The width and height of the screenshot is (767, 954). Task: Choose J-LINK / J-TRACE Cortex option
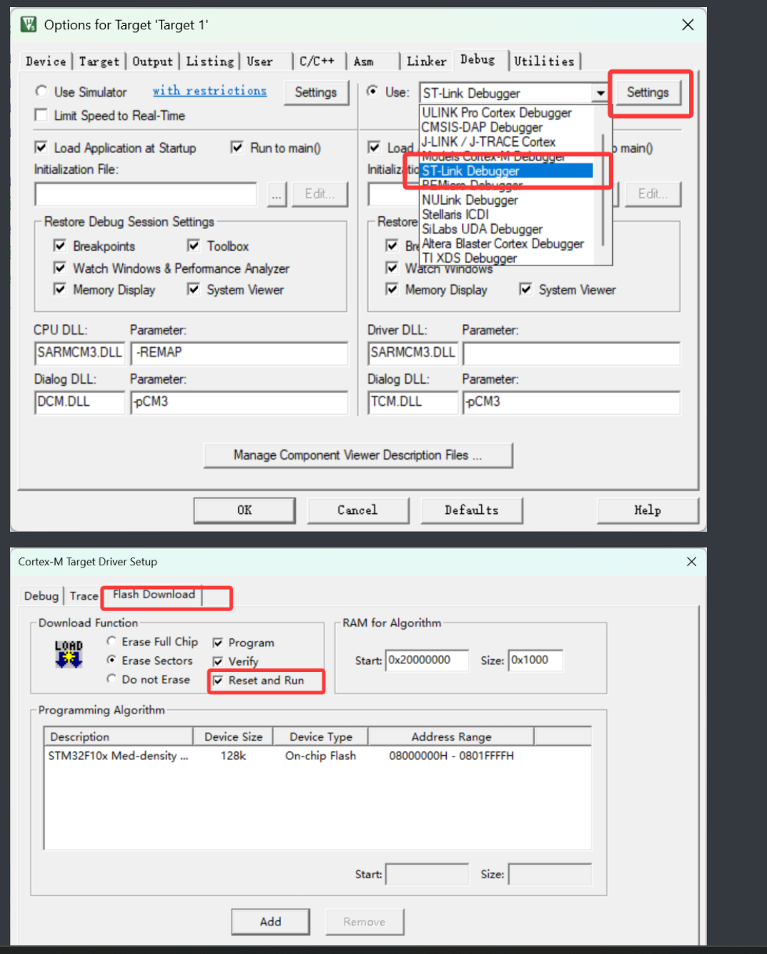tap(488, 142)
